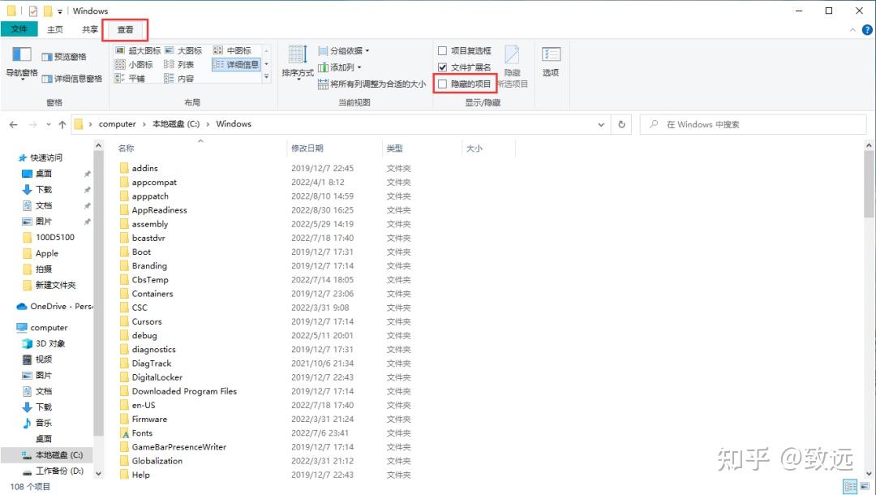Select OneDrive in the sidebar
This screenshot has width=876, height=495.
click(53, 306)
